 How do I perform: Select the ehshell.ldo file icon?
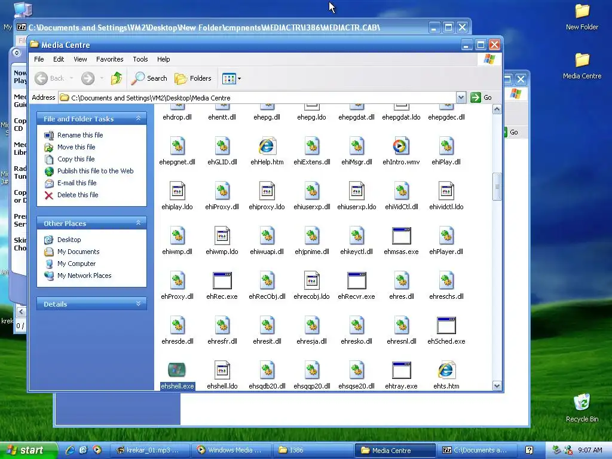pos(222,370)
